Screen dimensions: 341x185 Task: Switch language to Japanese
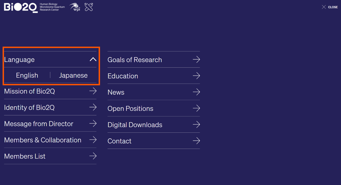click(73, 75)
